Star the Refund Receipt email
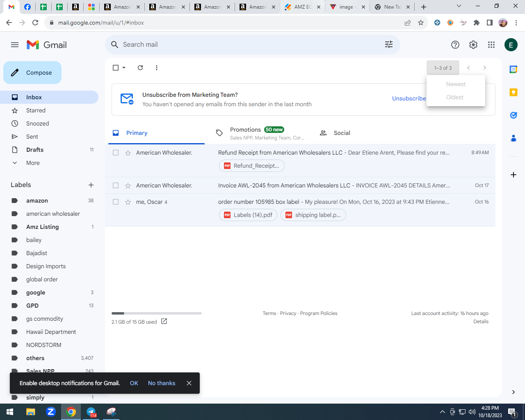Screen dimensions: 525x420 128,153
